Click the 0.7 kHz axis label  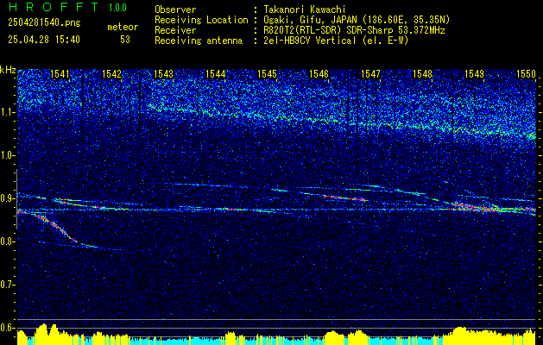[x=8, y=285]
